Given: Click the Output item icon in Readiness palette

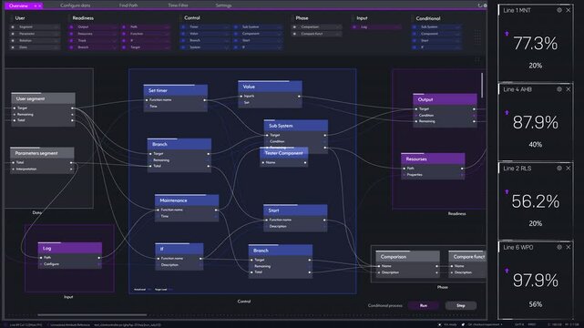Looking at the screenshot, I should (x=71, y=27).
